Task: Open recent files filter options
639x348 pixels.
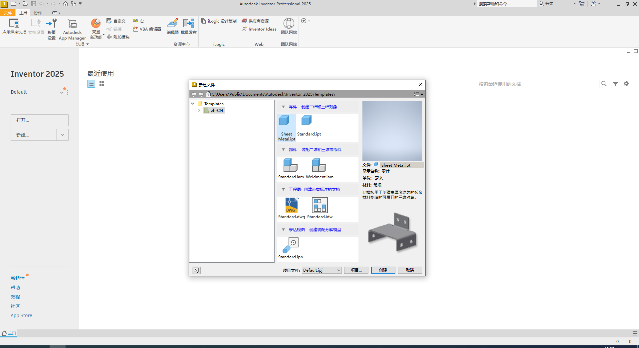Action: (x=615, y=84)
